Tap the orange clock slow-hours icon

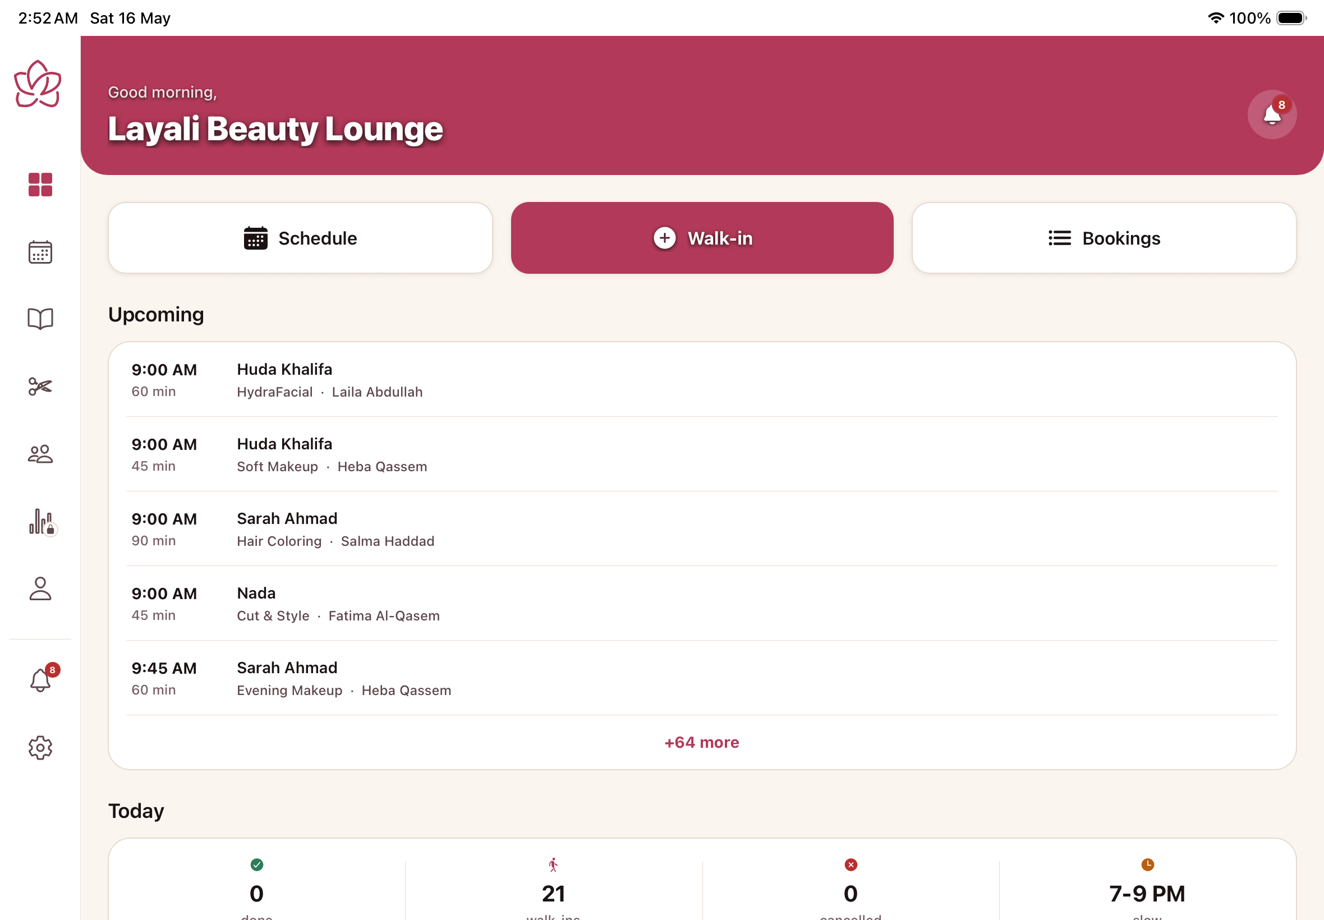click(1148, 864)
